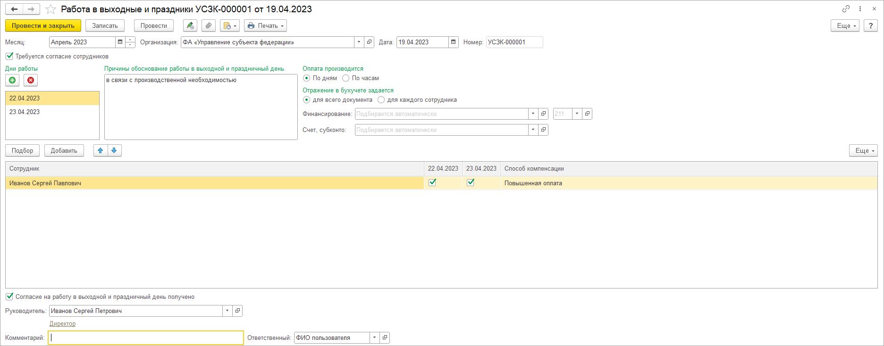
Task: Expand Счет, субконто dropdown arrow
Action: coord(533,130)
